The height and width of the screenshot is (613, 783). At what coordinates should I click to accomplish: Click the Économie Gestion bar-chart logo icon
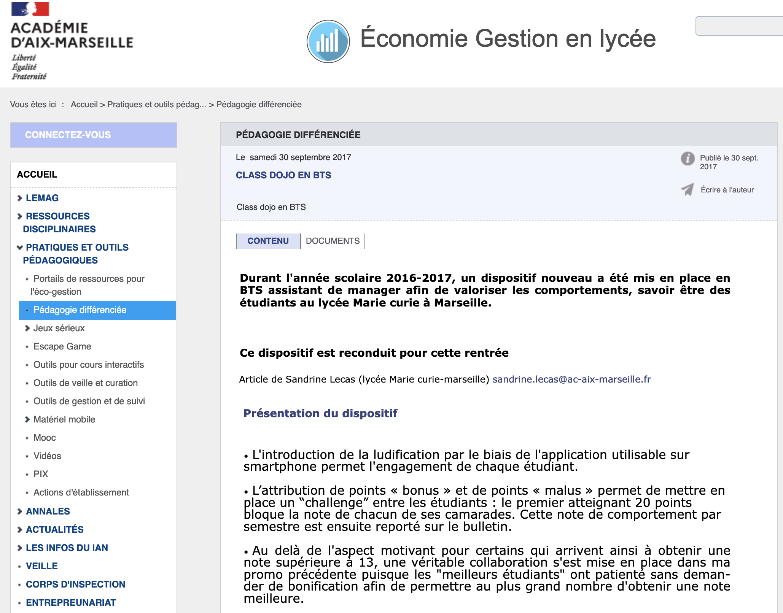[x=328, y=41]
